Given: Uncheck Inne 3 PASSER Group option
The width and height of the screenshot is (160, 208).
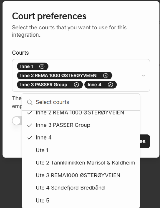Looking at the screenshot, I should click(63, 125).
